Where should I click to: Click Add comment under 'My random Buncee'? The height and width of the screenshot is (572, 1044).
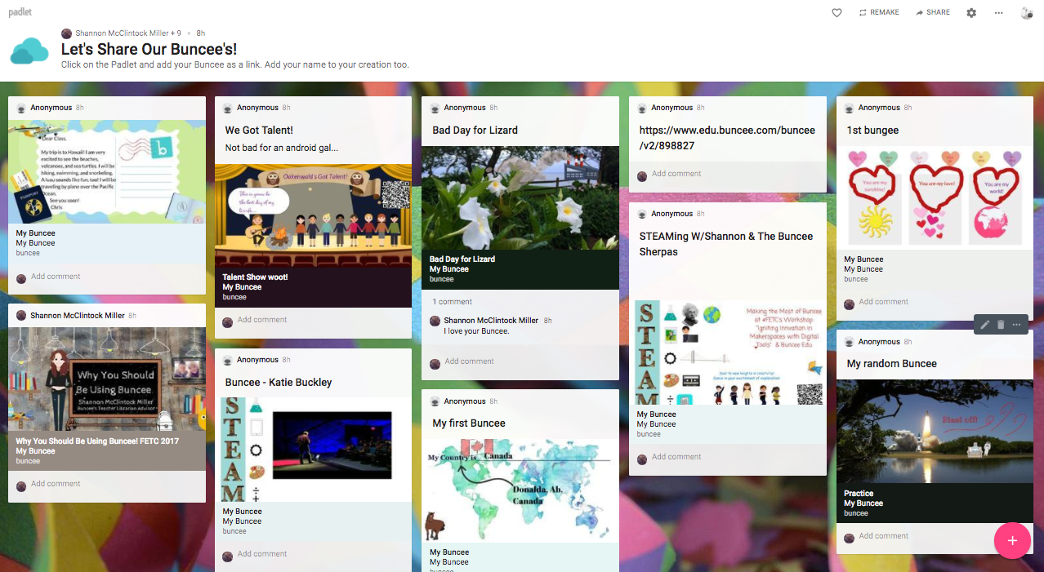tap(883, 536)
